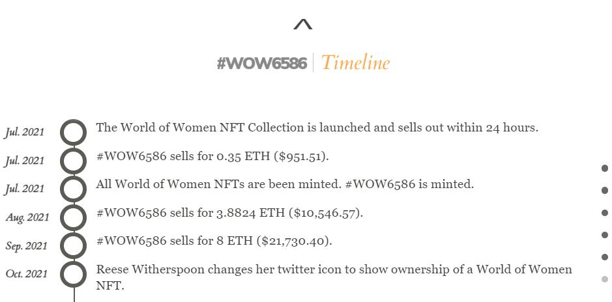The height and width of the screenshot is (302, 612).
Task: Select the circle marker beside the 0.35 ETH sale
Action: point(74,161)
